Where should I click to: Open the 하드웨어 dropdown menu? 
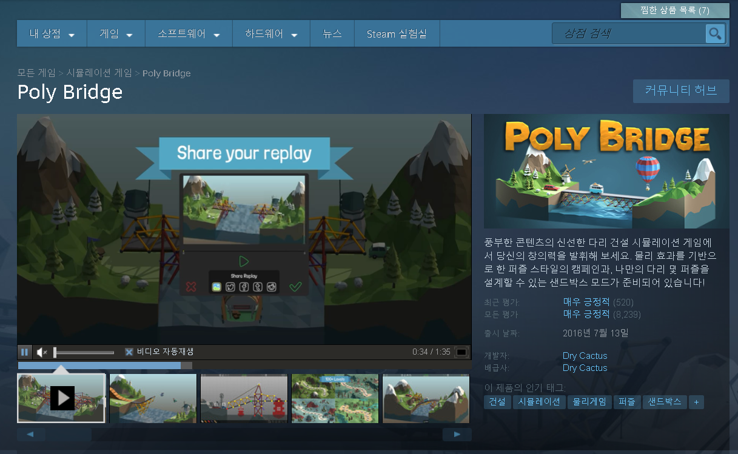272,34
